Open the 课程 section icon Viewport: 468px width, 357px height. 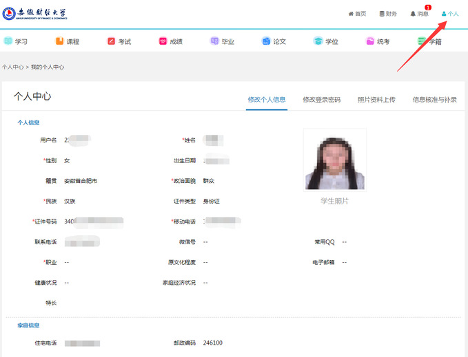pos(59,41)
